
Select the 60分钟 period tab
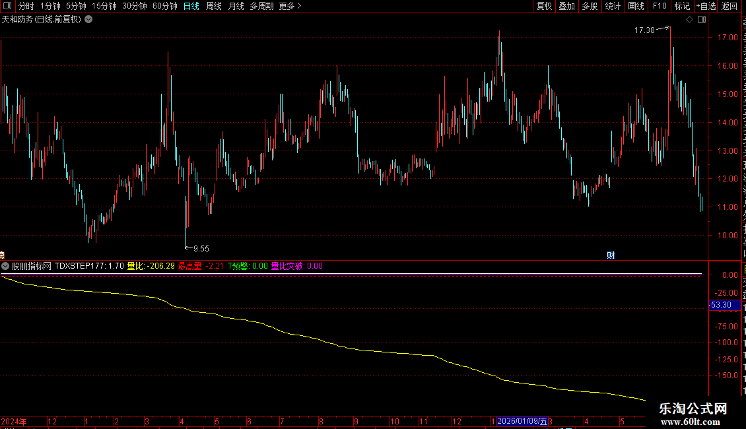tap(165, 6)
